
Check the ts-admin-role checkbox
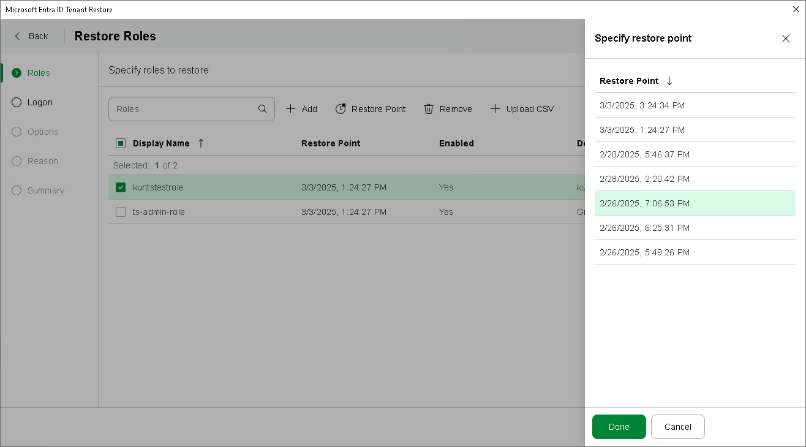coord(121,212)
